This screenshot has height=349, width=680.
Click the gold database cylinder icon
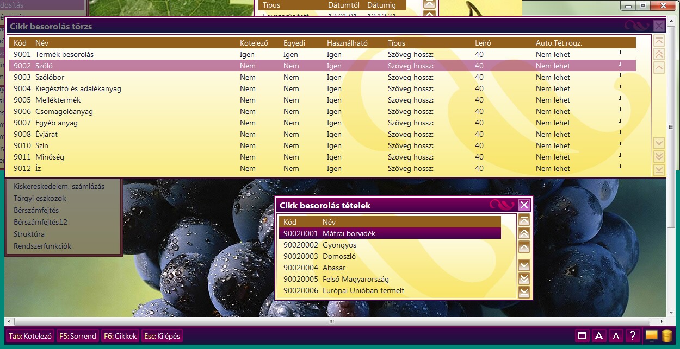[x=667, y=336]
